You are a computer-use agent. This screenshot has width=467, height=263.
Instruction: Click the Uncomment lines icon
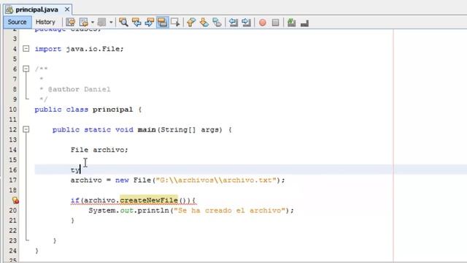pyautogui.click(x=304, y=23)
